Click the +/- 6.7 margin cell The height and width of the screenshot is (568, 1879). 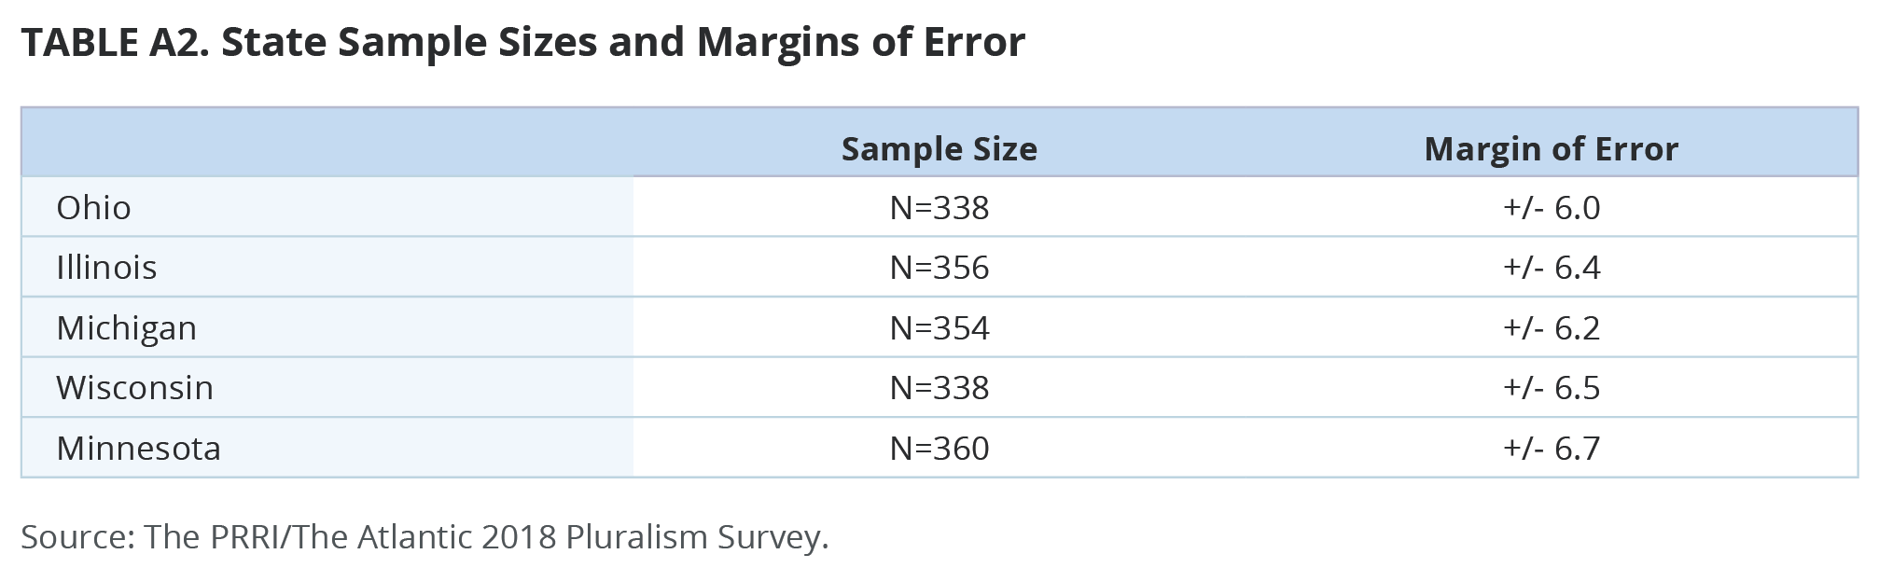tap(1551, 449)
